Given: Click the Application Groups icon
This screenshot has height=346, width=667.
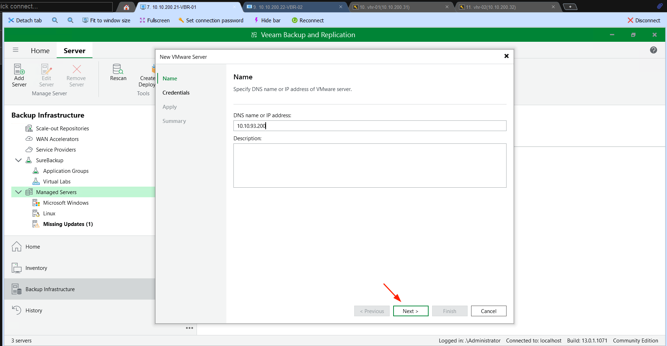Looking at the screenshot, I should click(x=36, y=171).
